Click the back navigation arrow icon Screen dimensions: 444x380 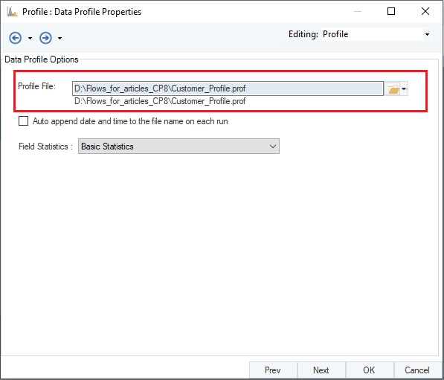(16, 38)
